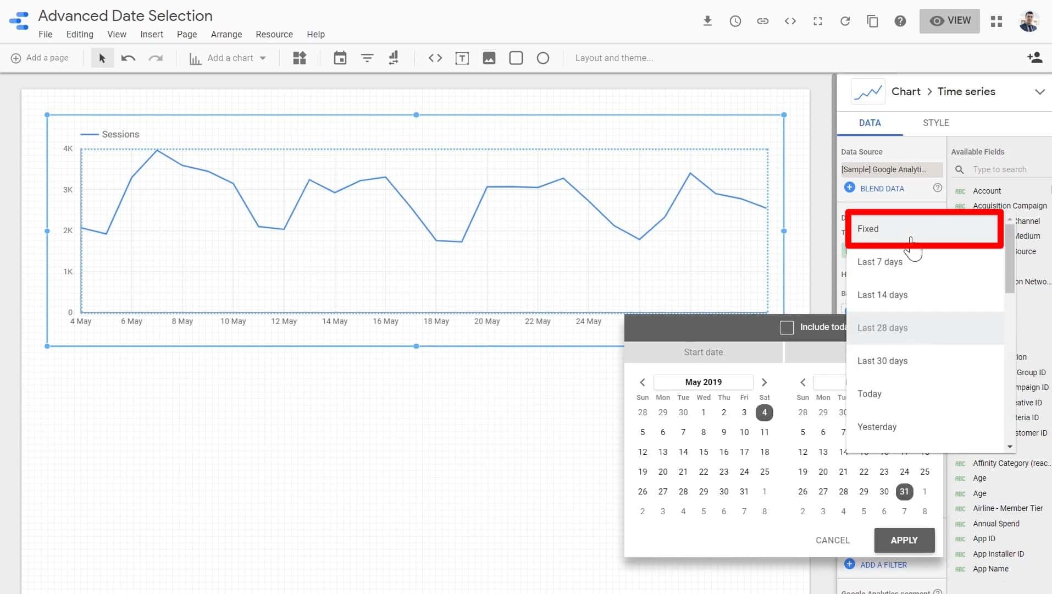Add a data control to the report
This screenshot has height=594, width=1052.
[394, 58]
